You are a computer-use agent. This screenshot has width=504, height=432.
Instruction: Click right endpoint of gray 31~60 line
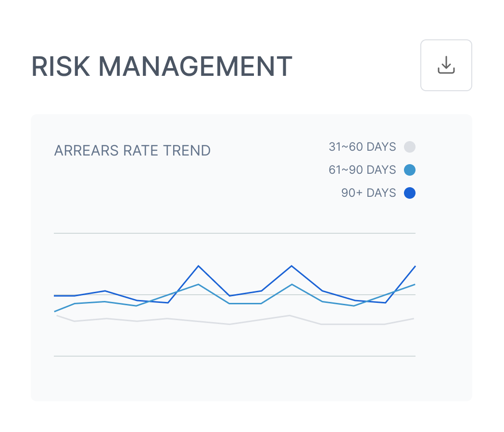pos(414,319)
